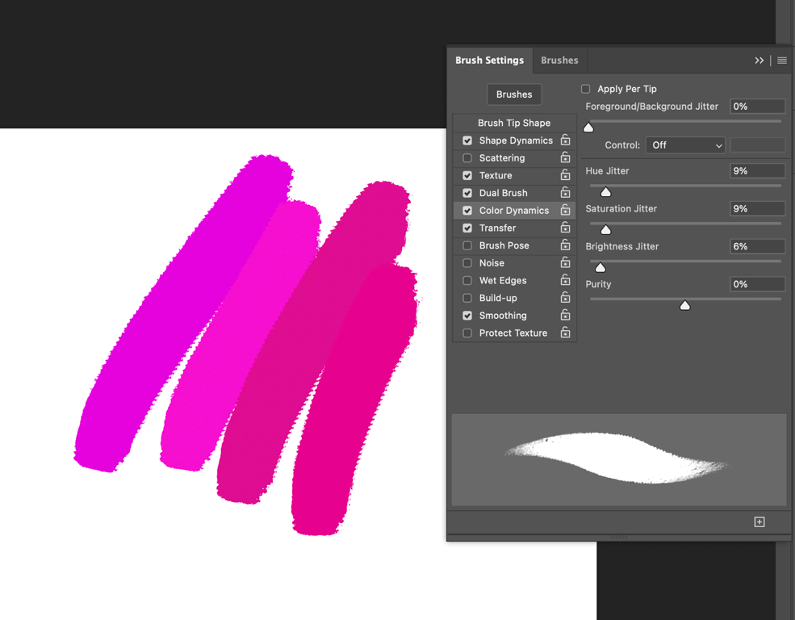The height and width of the screenshot is (620, 795).
Task: Click the Foreground/Background Jitter slider handle
Action: (588, 128)
